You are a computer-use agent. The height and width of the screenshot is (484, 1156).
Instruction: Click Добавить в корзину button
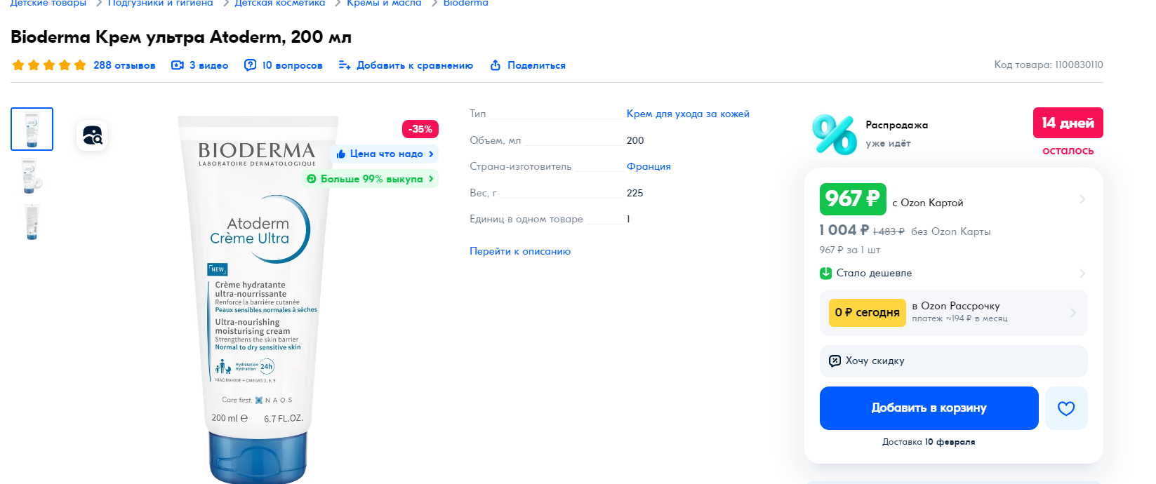[x=929, y=408]
